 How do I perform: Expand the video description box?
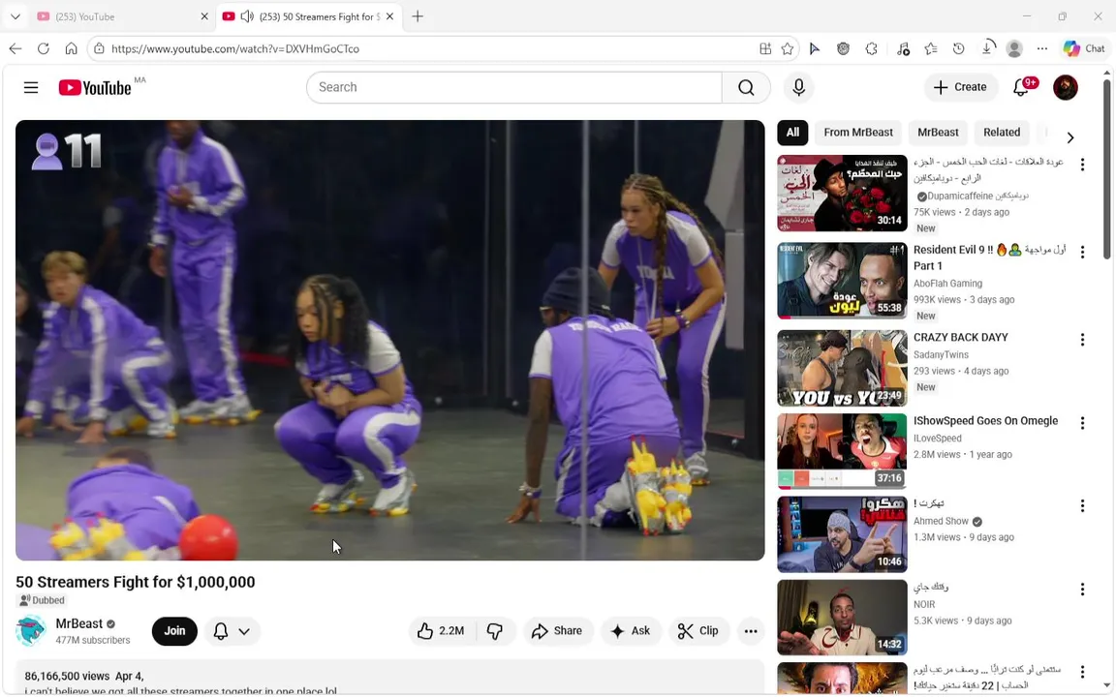pos(390,678)
